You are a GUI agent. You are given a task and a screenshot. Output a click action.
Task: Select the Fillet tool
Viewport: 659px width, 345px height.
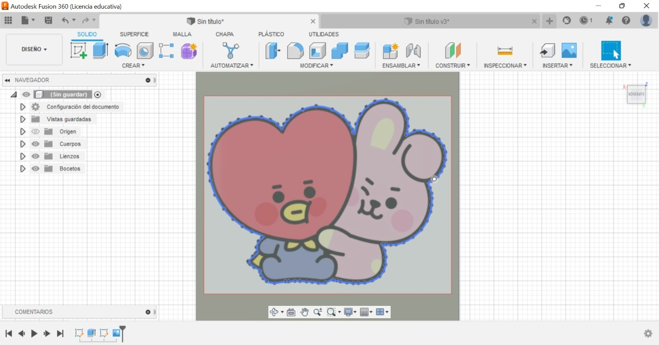(x=295, y=50)
